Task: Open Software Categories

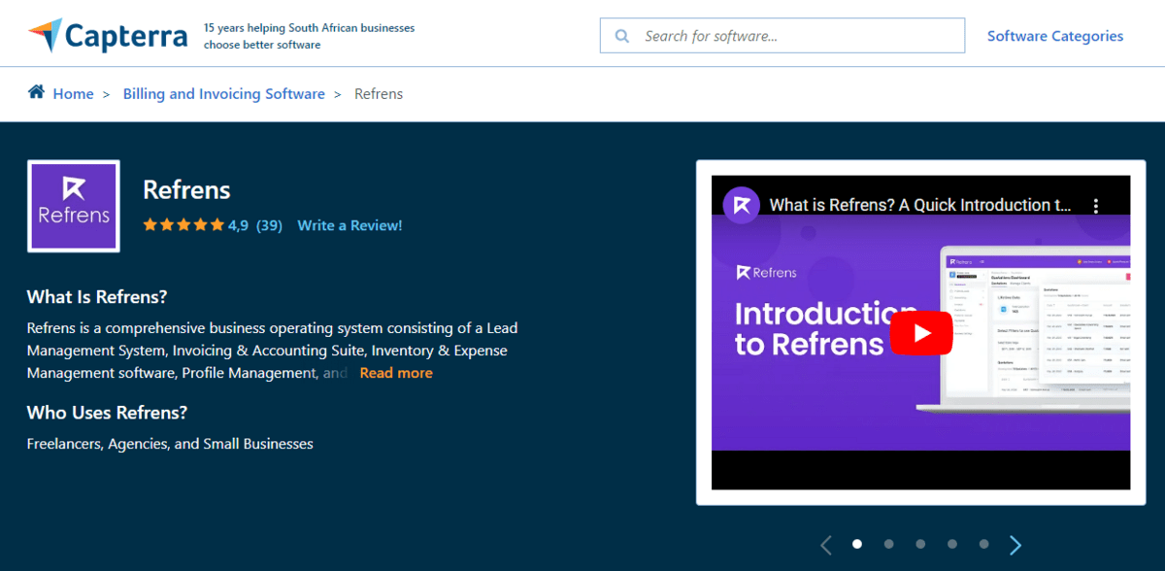Action: [1054, 35]
